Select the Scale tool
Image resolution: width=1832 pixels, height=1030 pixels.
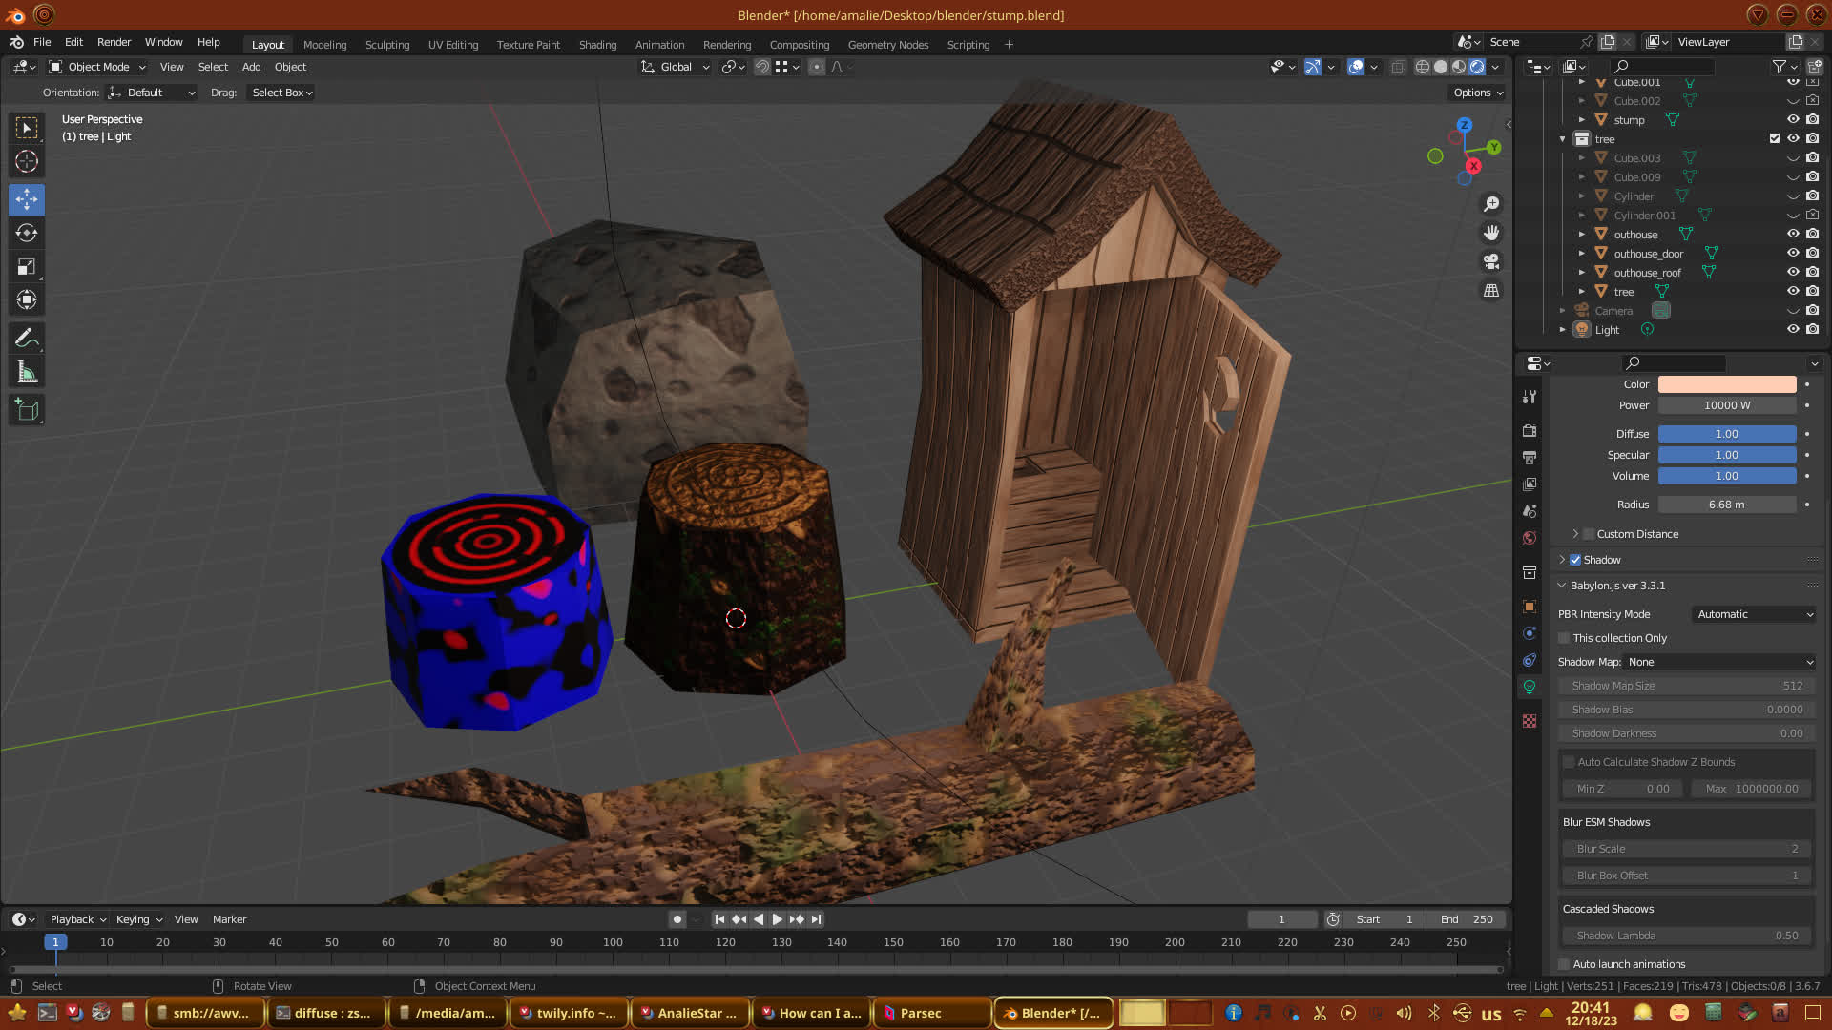(27, 267)
